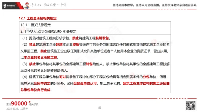Click the red word 转包 in item (3)
This screenshot has width=200, height=112.
click(x=89, y=64)
